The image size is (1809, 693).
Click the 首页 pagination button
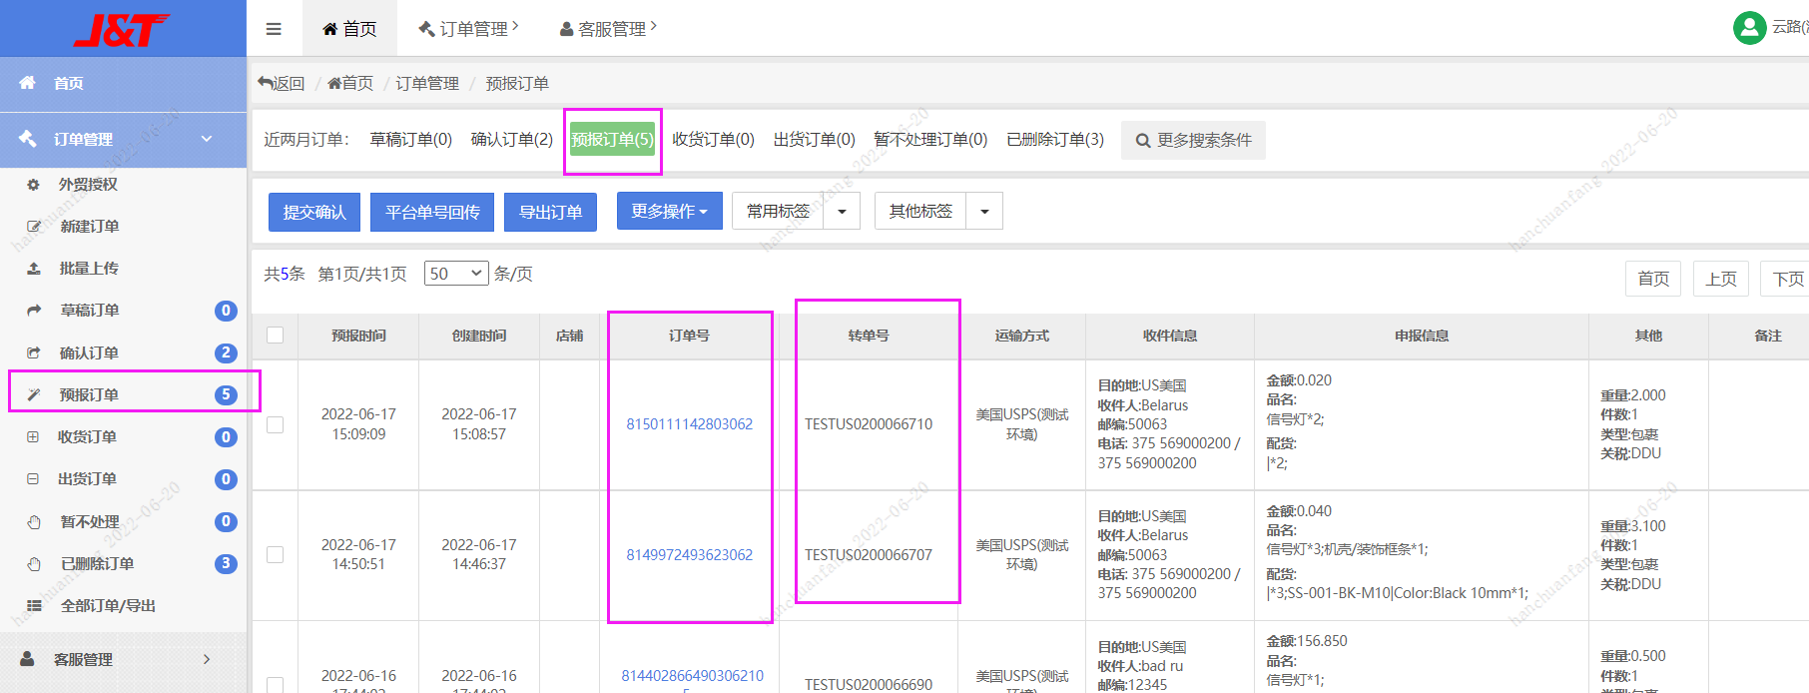(x=1653, y=279)
